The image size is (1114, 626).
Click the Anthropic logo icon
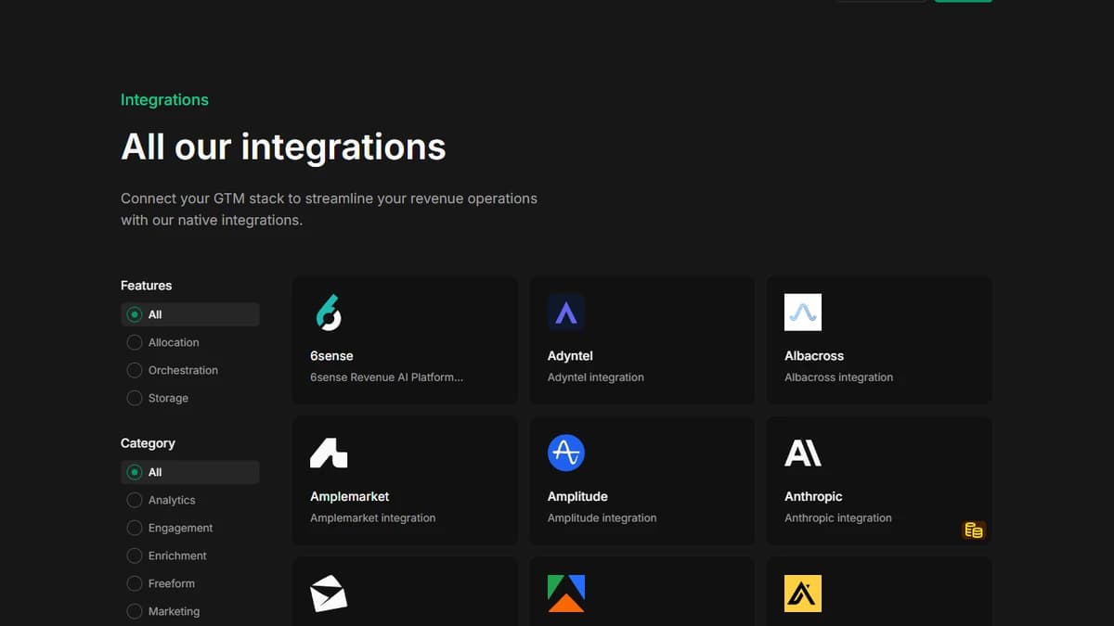coord(803,453)
